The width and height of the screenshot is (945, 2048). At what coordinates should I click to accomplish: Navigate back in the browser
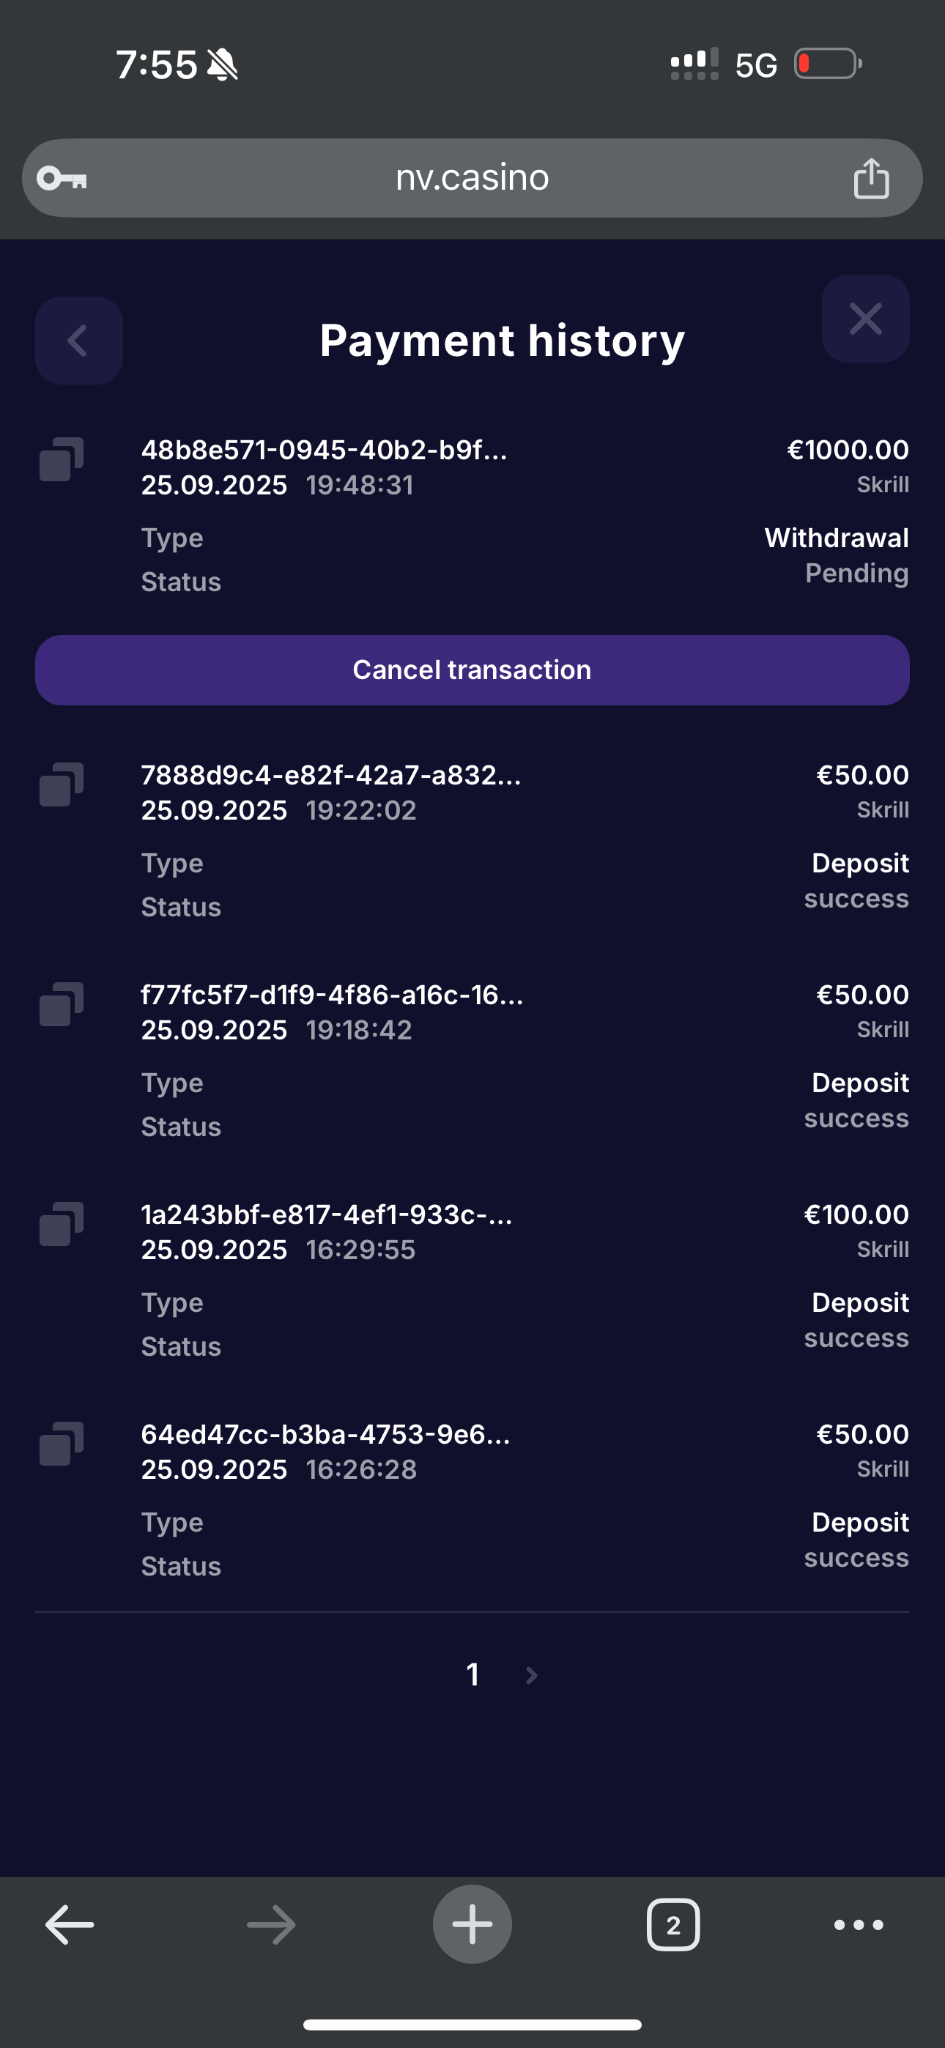tap(70, 1925)
